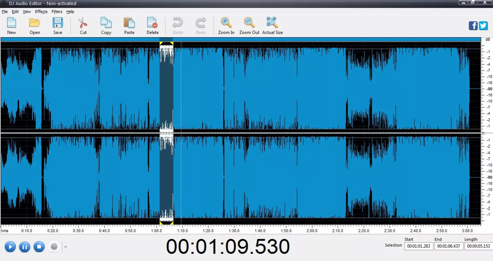Click the highlighted selection in the upper channel
The height and width of the screenshot is (261, 493).
point(166,88)
